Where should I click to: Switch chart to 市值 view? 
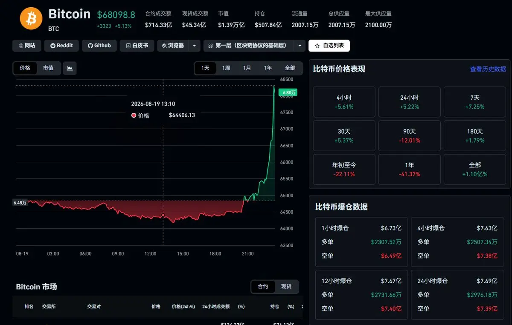coord(48,68)
